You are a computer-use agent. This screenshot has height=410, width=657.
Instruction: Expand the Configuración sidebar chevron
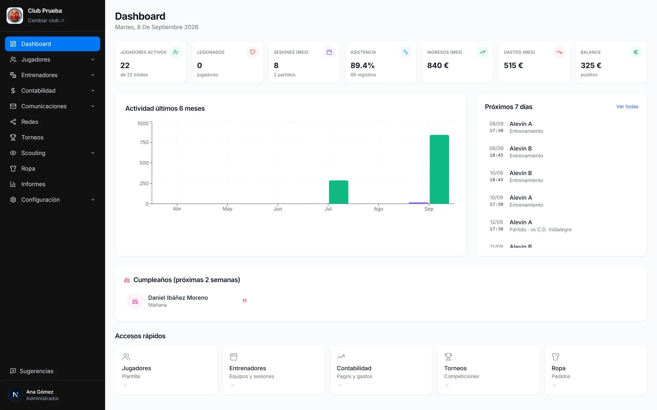(x=93, y=200)
